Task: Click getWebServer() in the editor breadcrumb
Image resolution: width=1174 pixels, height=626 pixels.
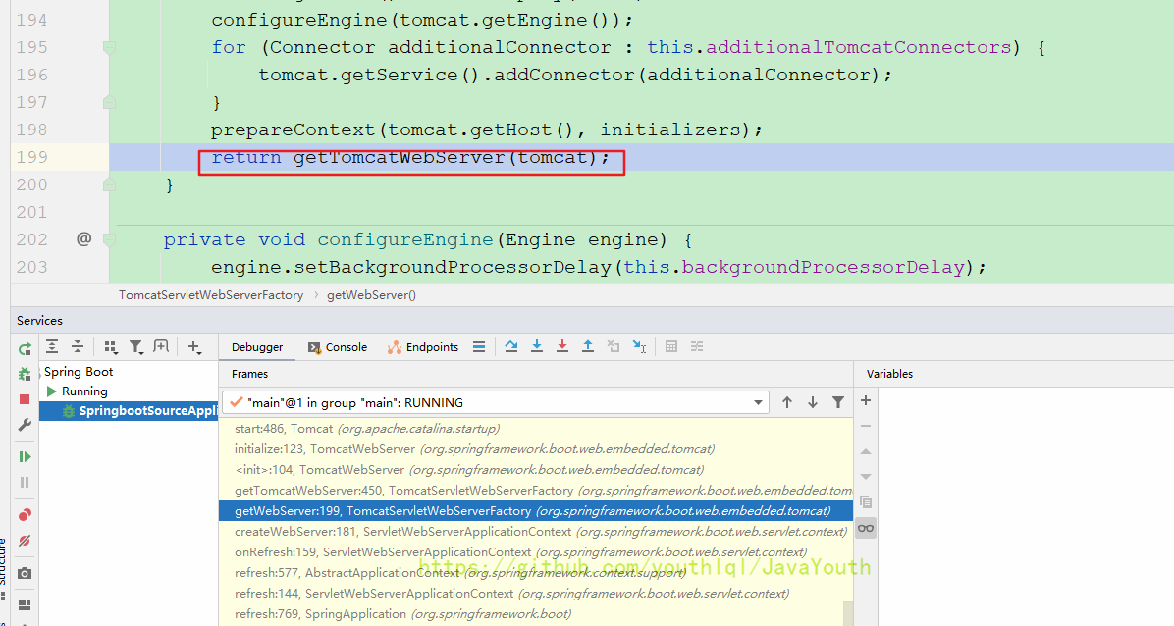Action: (371, 294)
